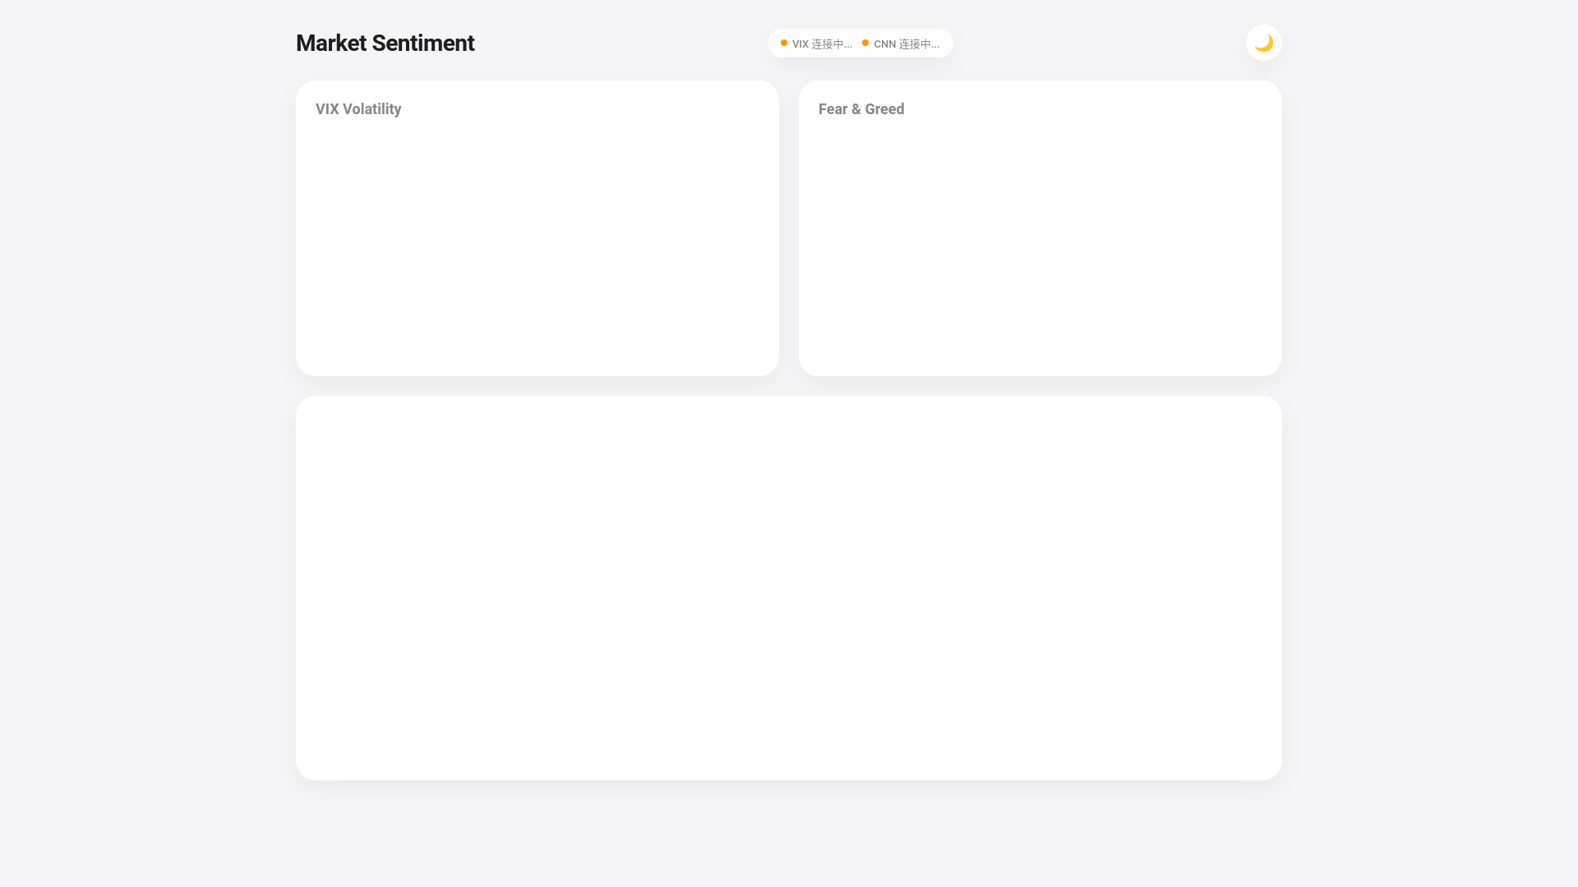Select the Fear & Greed card heading

pyautogui.click(x=861, y=109)
